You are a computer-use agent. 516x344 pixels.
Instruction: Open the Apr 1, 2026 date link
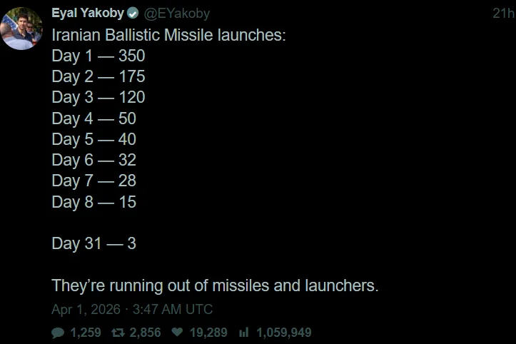pyautogui.click(x=132, y=310)
